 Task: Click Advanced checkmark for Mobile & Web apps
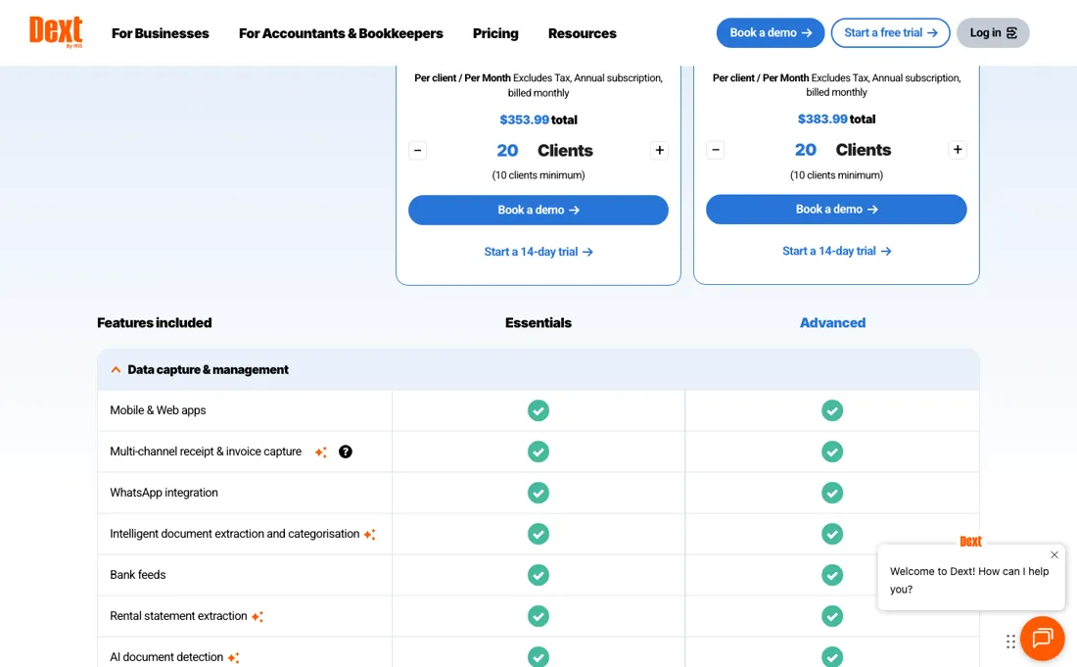832,410
